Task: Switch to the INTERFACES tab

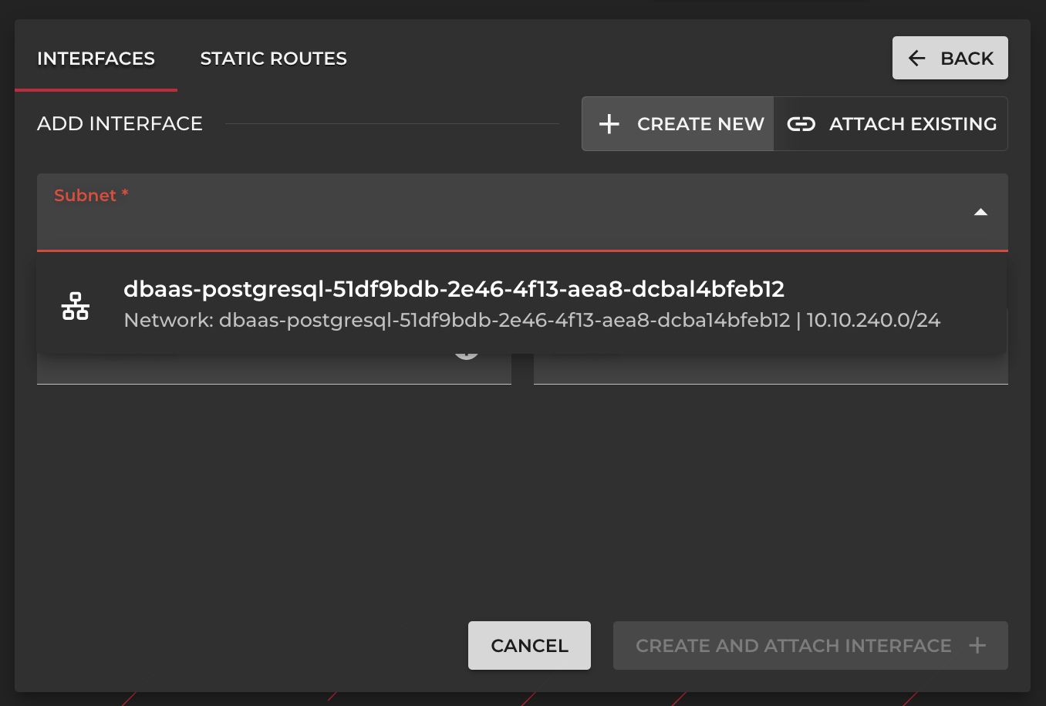Action: 96,58
